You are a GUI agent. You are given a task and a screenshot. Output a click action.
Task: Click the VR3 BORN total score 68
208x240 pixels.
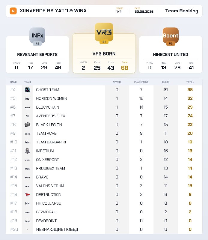point(125,68)
